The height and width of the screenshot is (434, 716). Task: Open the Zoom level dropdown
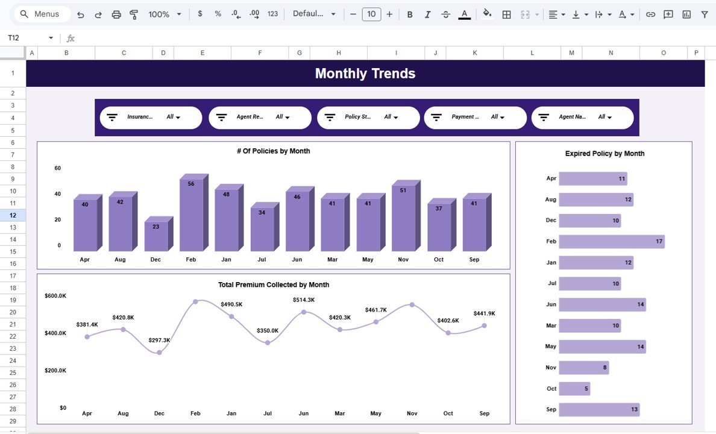coord(163,13)
